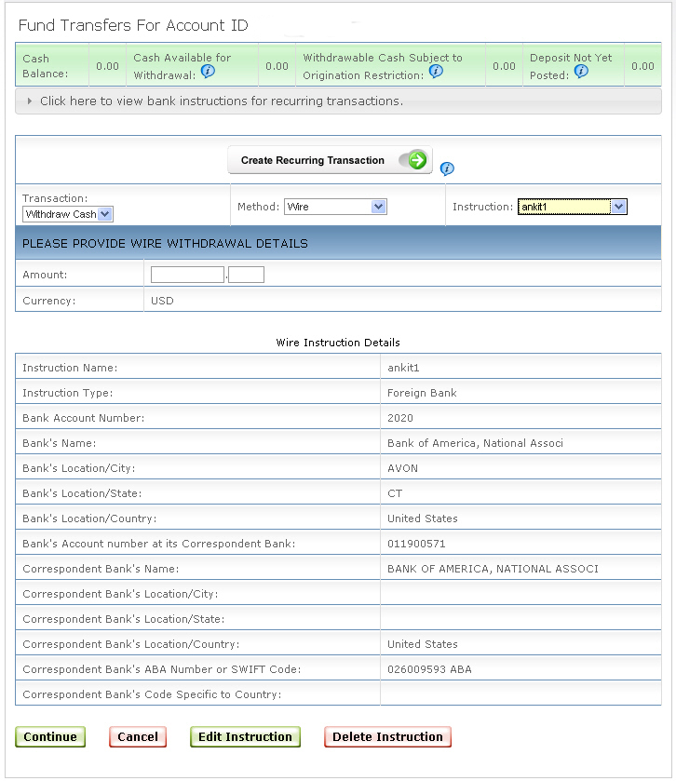Viewport: 676px width, 781px height.
Task: Open info icon for Origination Restriction
Action: pos(436,72)
